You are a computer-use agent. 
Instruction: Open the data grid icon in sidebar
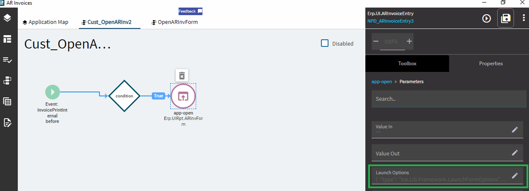(7, 102)
